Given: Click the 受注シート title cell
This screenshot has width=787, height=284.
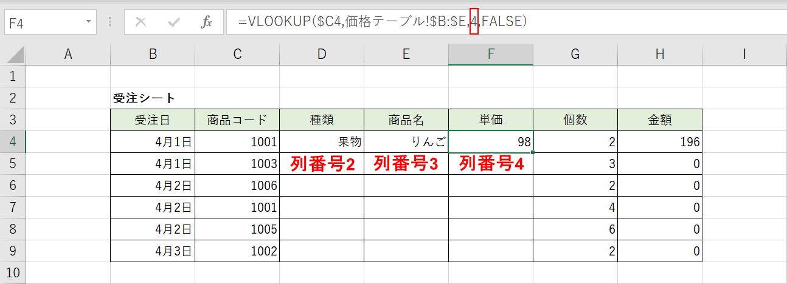Looking at the screenshot, I should coord(153,98).
